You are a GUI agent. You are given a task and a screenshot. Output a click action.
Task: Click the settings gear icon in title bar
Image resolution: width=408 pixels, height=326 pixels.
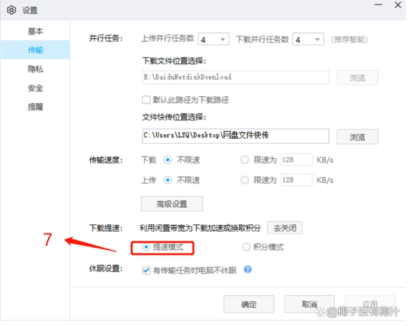click(11, 10)
